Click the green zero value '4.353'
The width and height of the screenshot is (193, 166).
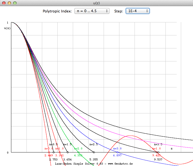[x=78, y=155]
